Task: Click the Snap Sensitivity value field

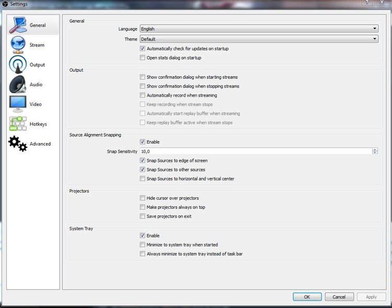Action: 256,151
